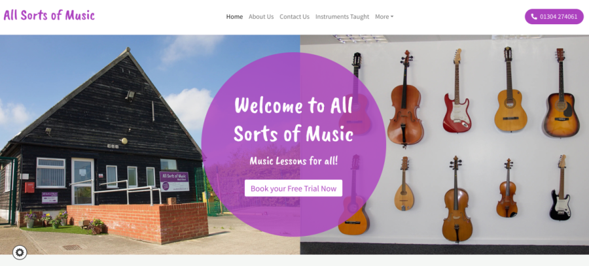
Task: Navigate to Contact Us
Action: [x=294, y=16]
